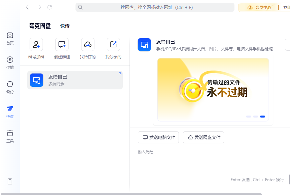
Task: Click 发送网盘文件 button
Action: (204, 137)
